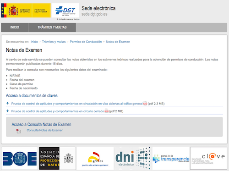Follow the Permiso de Conducción breadcrumb link
The image size is (229, 171).
[x=86, y=42]
